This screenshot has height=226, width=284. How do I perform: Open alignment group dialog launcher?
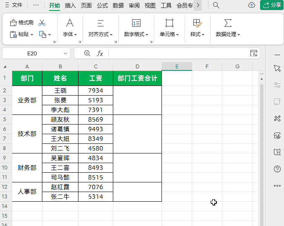(x=115, y=42)
